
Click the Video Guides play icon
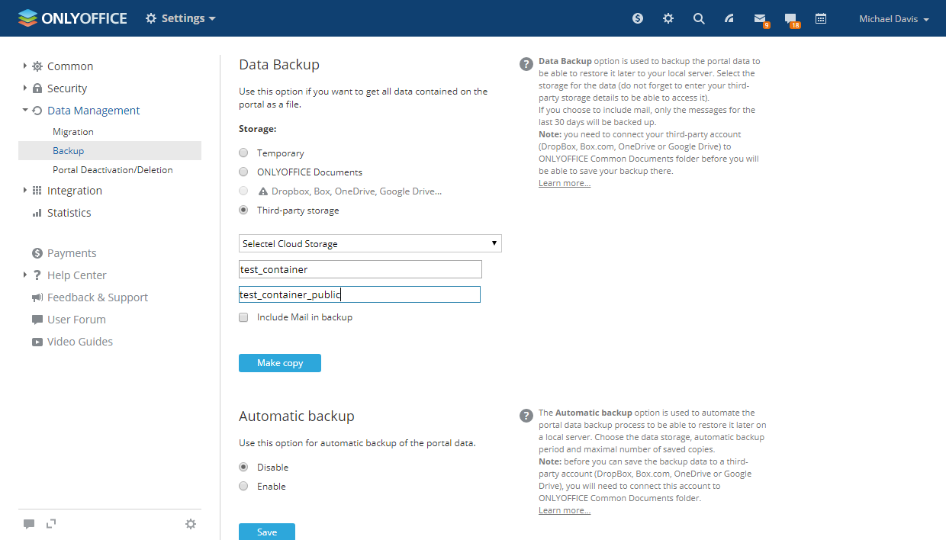(x=37, y=342)
